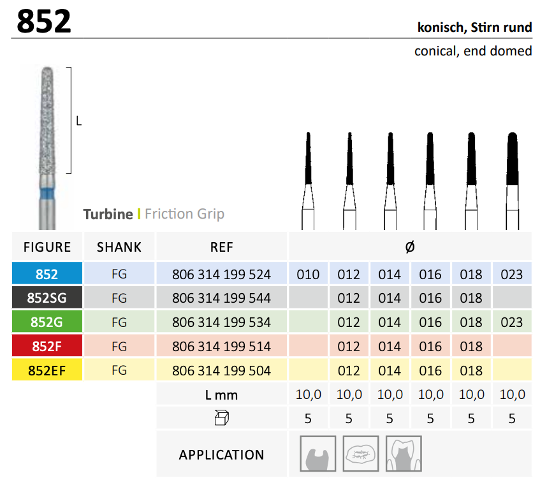Select the widest bur silhouette above 023

(513, 180)
